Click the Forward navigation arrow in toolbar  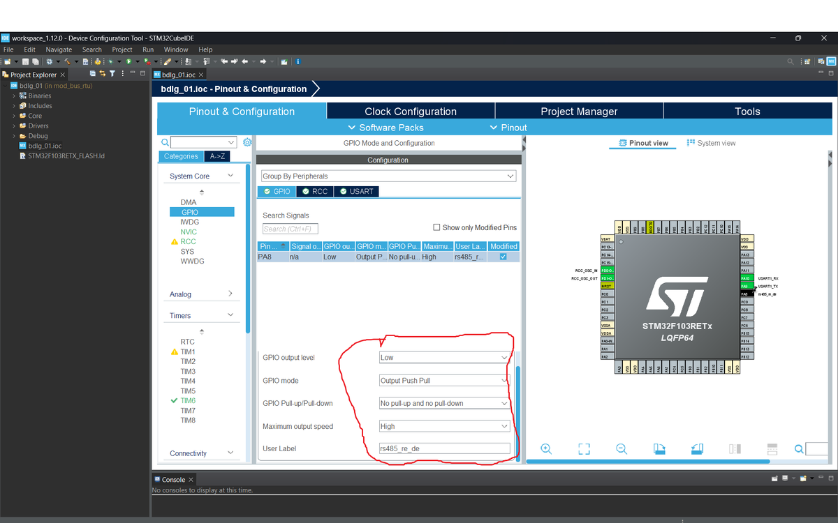263,61
